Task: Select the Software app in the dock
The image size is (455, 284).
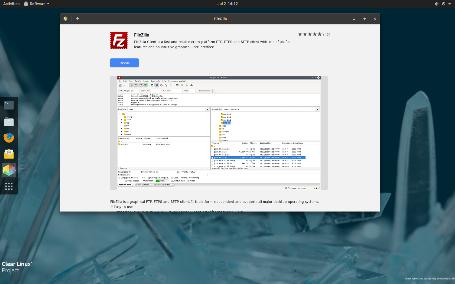Action: pyautogui.click(x=9, y=170)
